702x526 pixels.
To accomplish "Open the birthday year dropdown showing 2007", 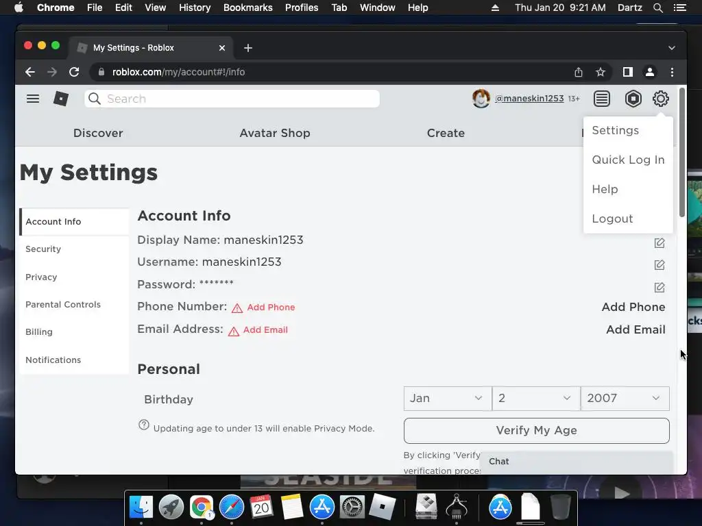I will pyautogui.click(x=625, y=399).
